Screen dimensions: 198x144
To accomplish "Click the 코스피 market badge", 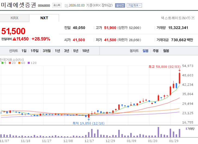I will pyautogui.click(x=57, y=5).
